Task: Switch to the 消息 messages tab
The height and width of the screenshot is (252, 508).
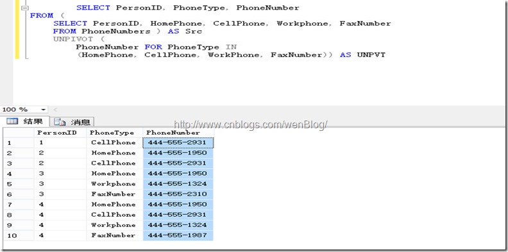Action: [x=72, y=122]
